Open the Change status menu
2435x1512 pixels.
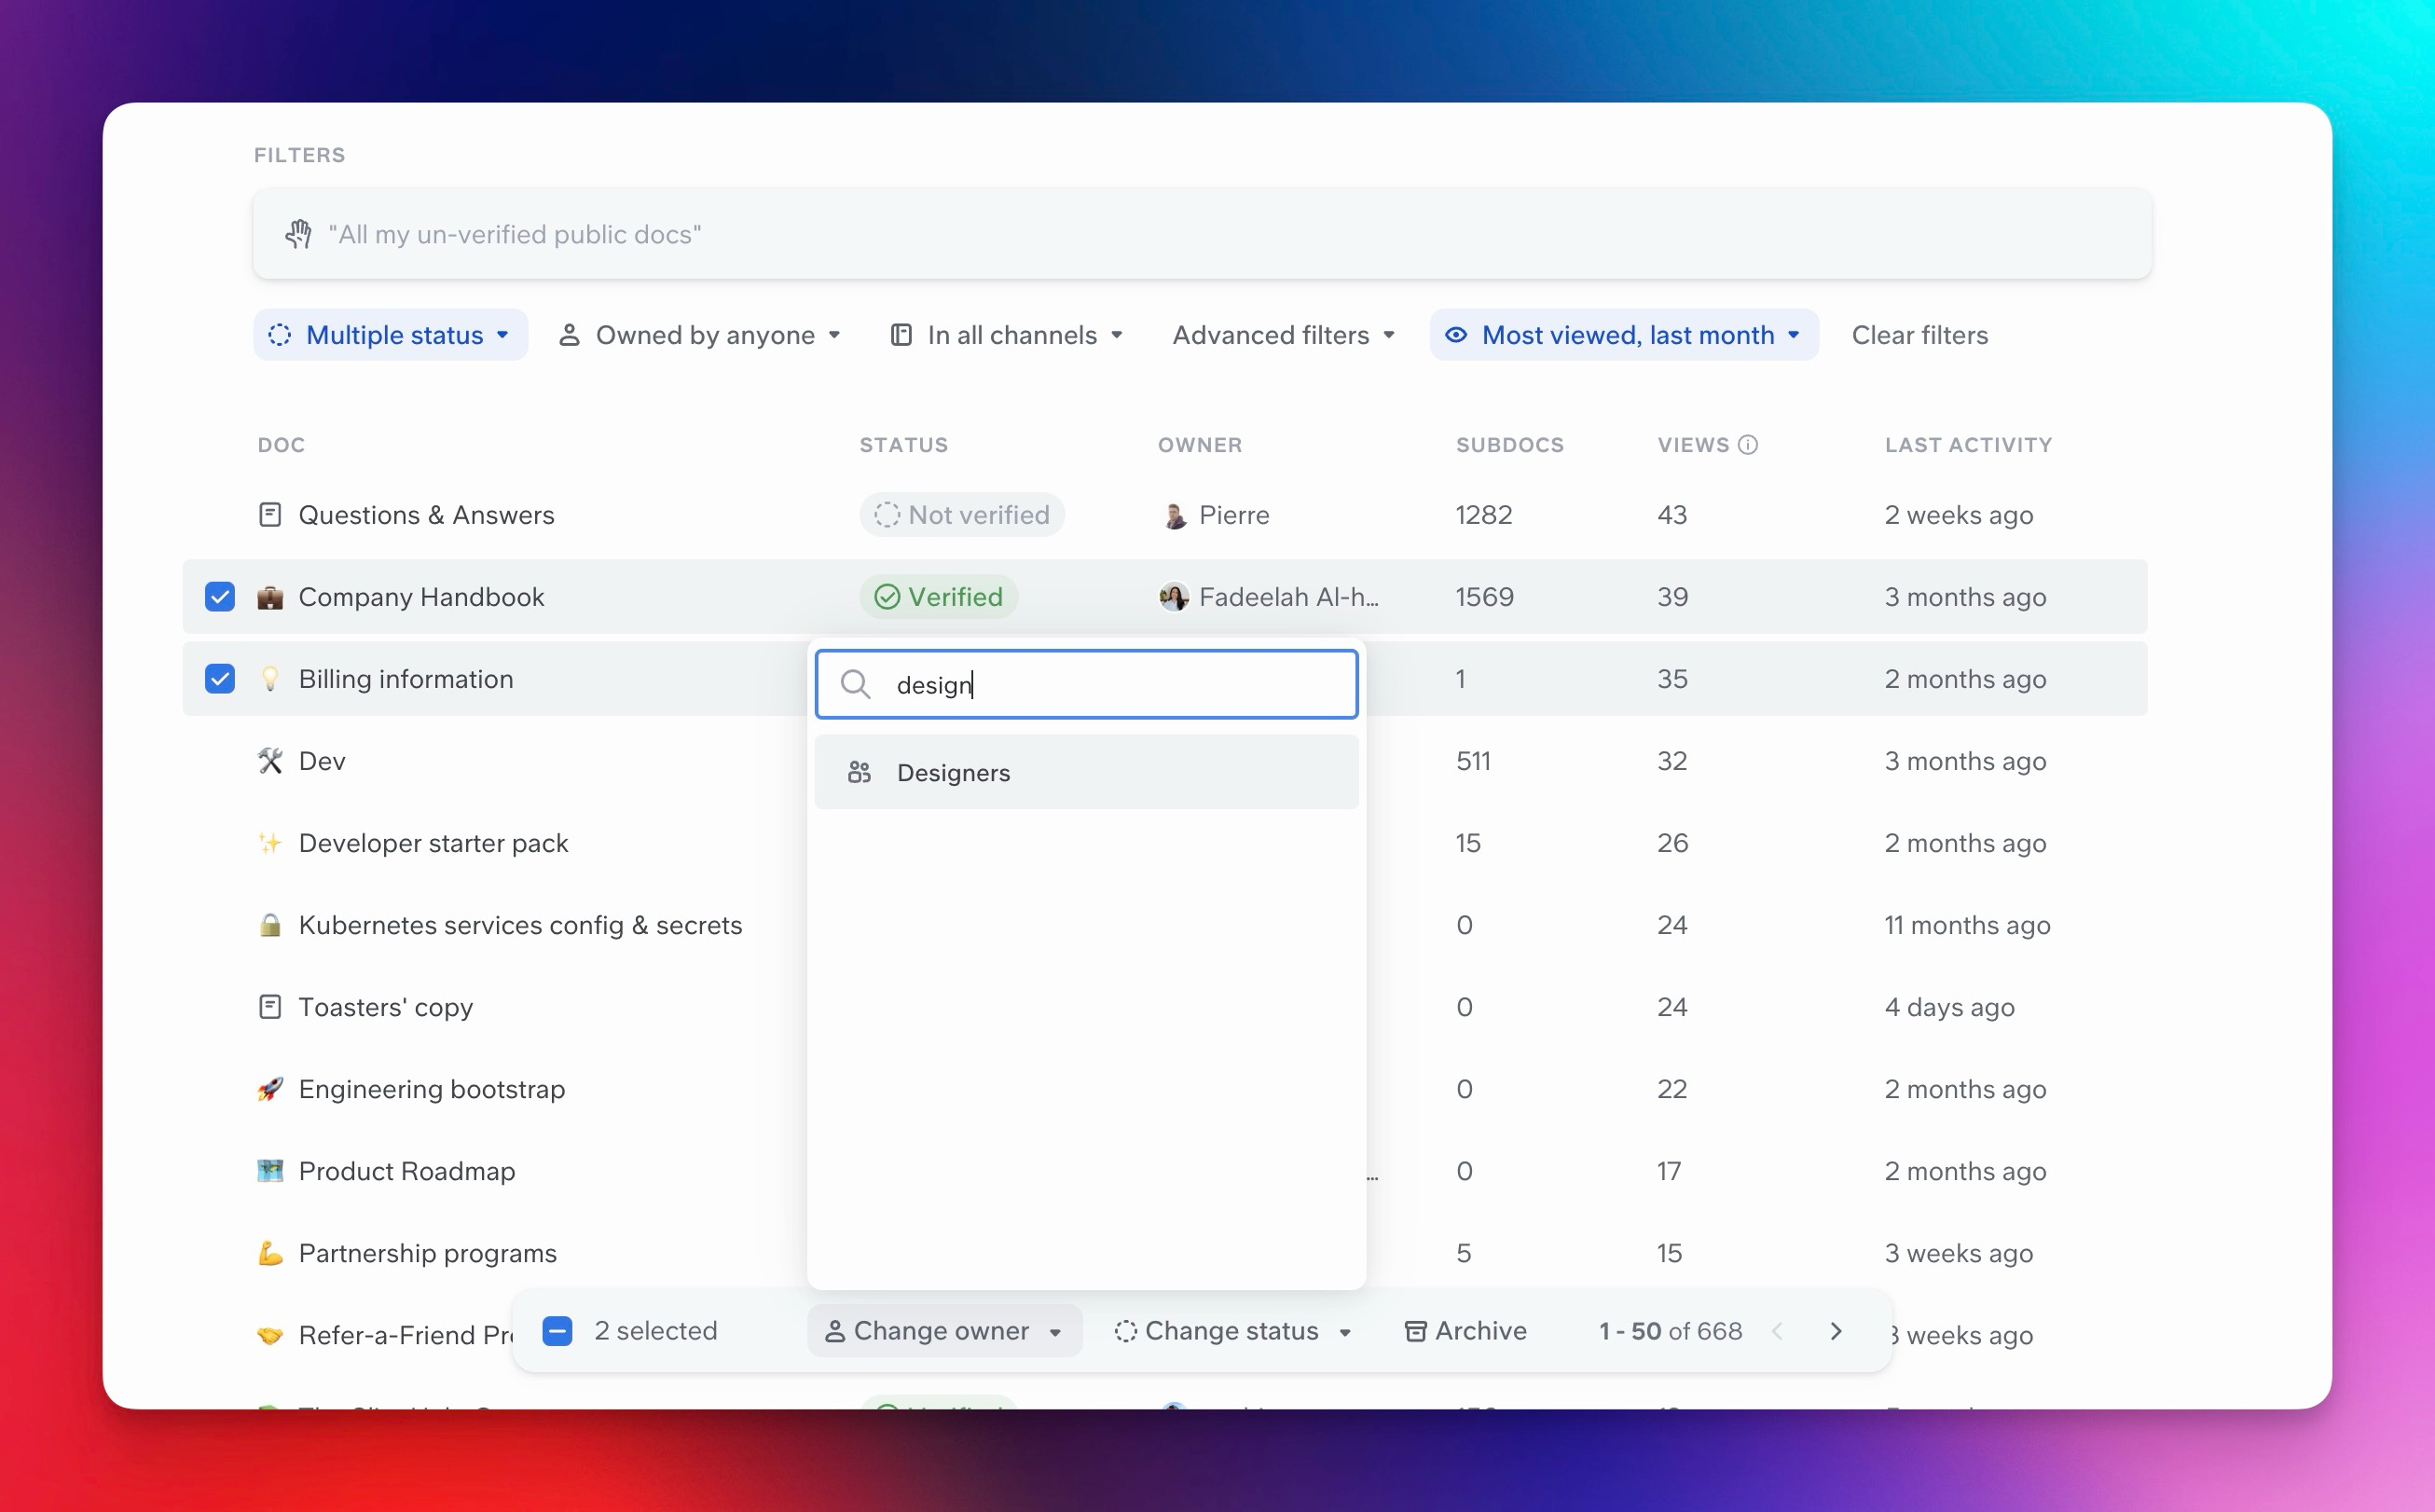[1233, 1331]
